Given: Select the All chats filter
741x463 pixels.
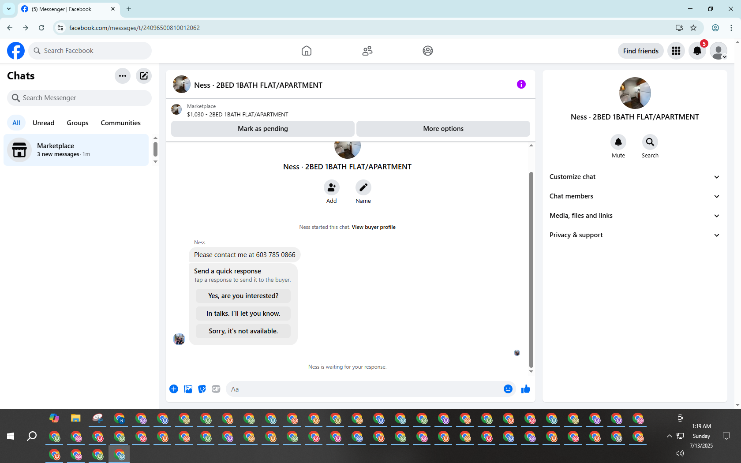Looking at the screenshot, I should coord(16,123).
